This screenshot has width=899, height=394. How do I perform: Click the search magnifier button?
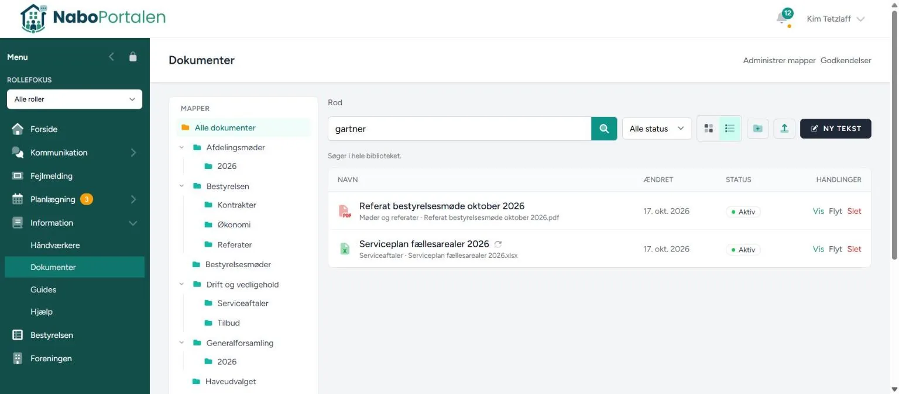(604, 129)
